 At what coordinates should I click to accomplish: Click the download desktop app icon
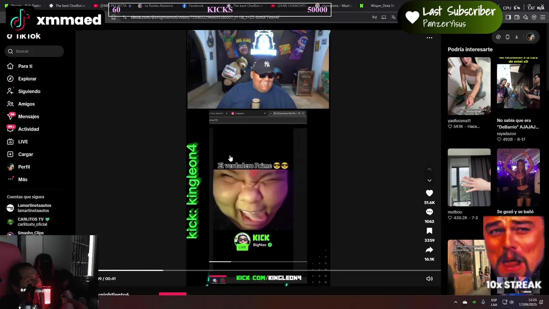click(x=516, y=37)
